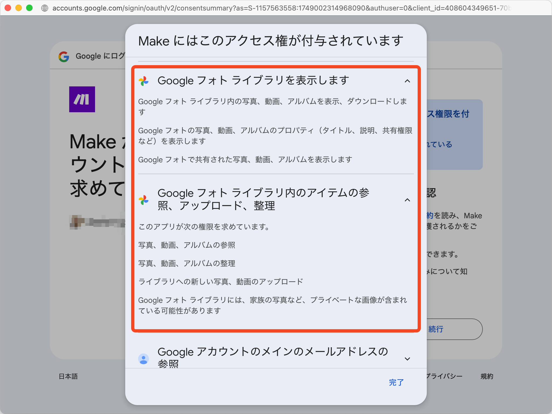
Task: Open the 規約 link in footer
Action: pos(487,376)
